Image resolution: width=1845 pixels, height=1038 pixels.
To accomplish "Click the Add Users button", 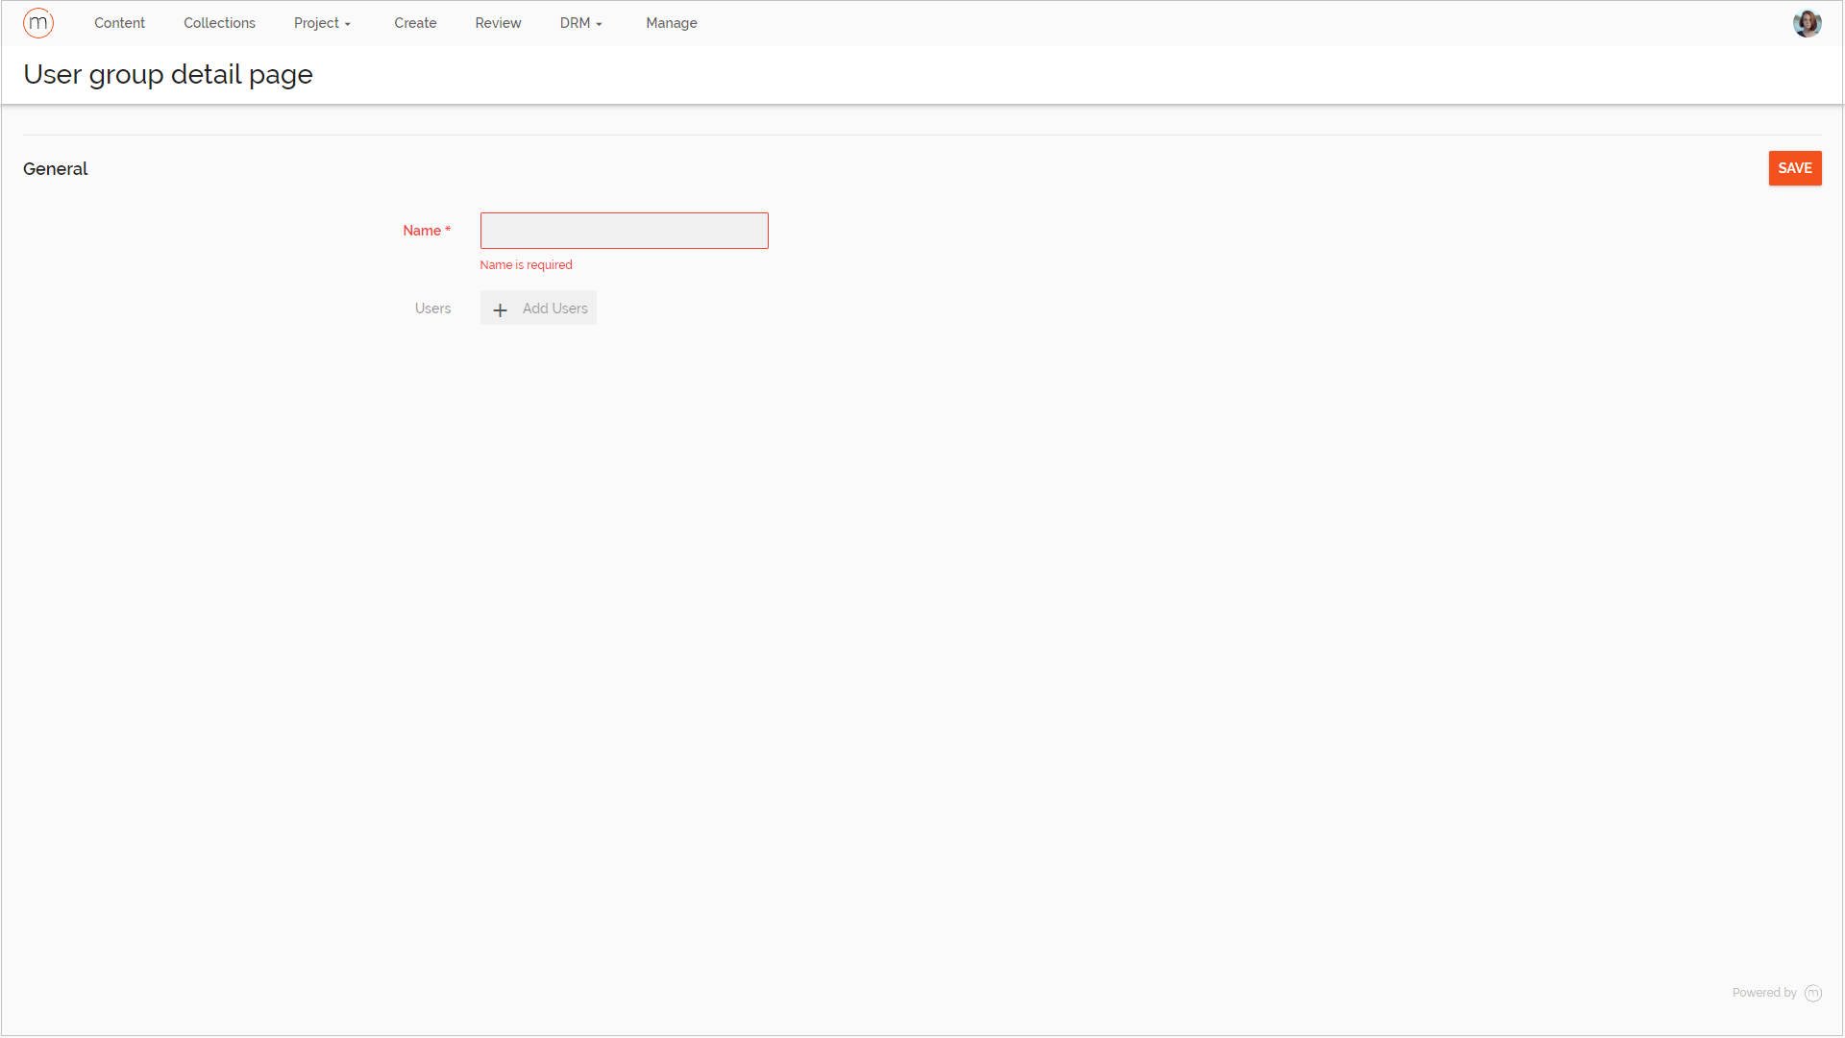I will point(554,309).
